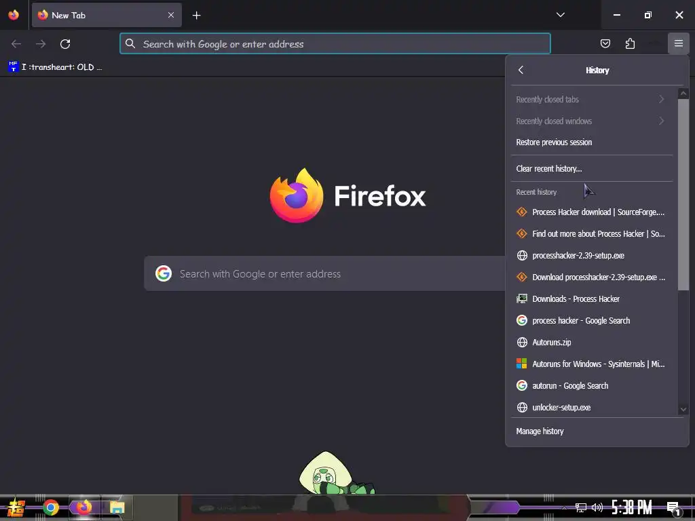
Task: Click the page's Google search box
Action: (324, 274)
